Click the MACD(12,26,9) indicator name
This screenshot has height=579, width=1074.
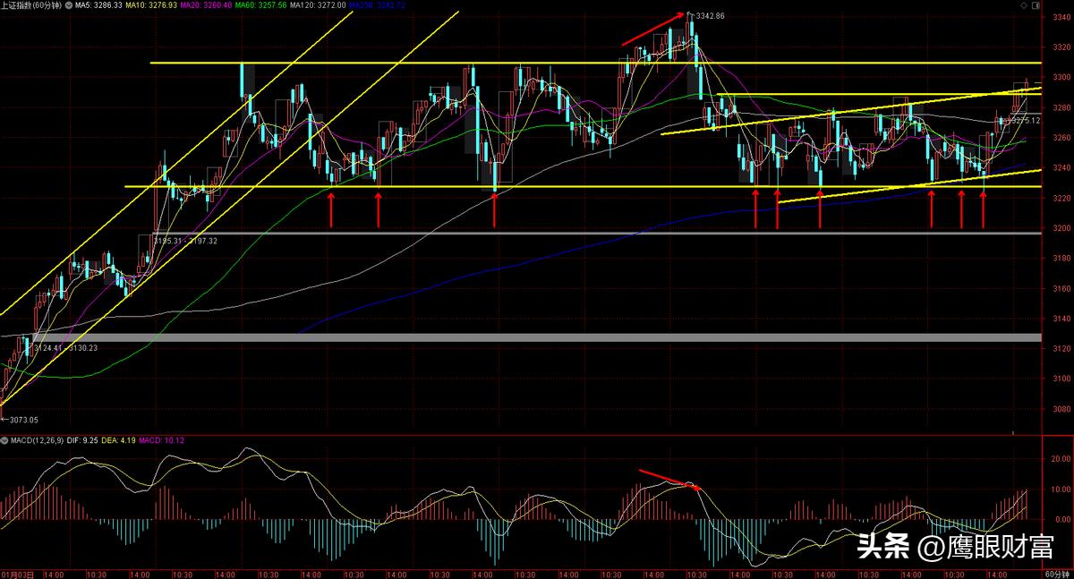(x=38, y=440)
